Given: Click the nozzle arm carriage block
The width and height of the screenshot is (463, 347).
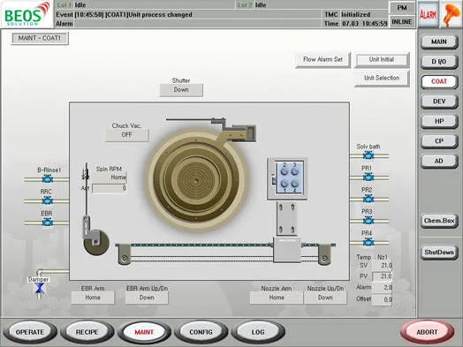Looking at the screenshot, I should [x=286, y=249].
